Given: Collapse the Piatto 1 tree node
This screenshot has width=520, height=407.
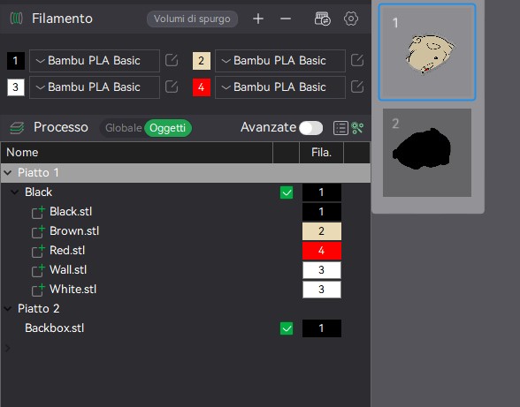Looking at the screenshot, I should 8,172.
